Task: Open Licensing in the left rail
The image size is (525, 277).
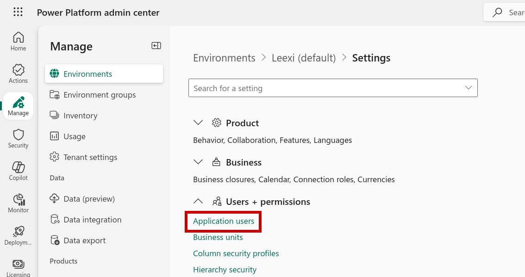Action: pos(18,268)
